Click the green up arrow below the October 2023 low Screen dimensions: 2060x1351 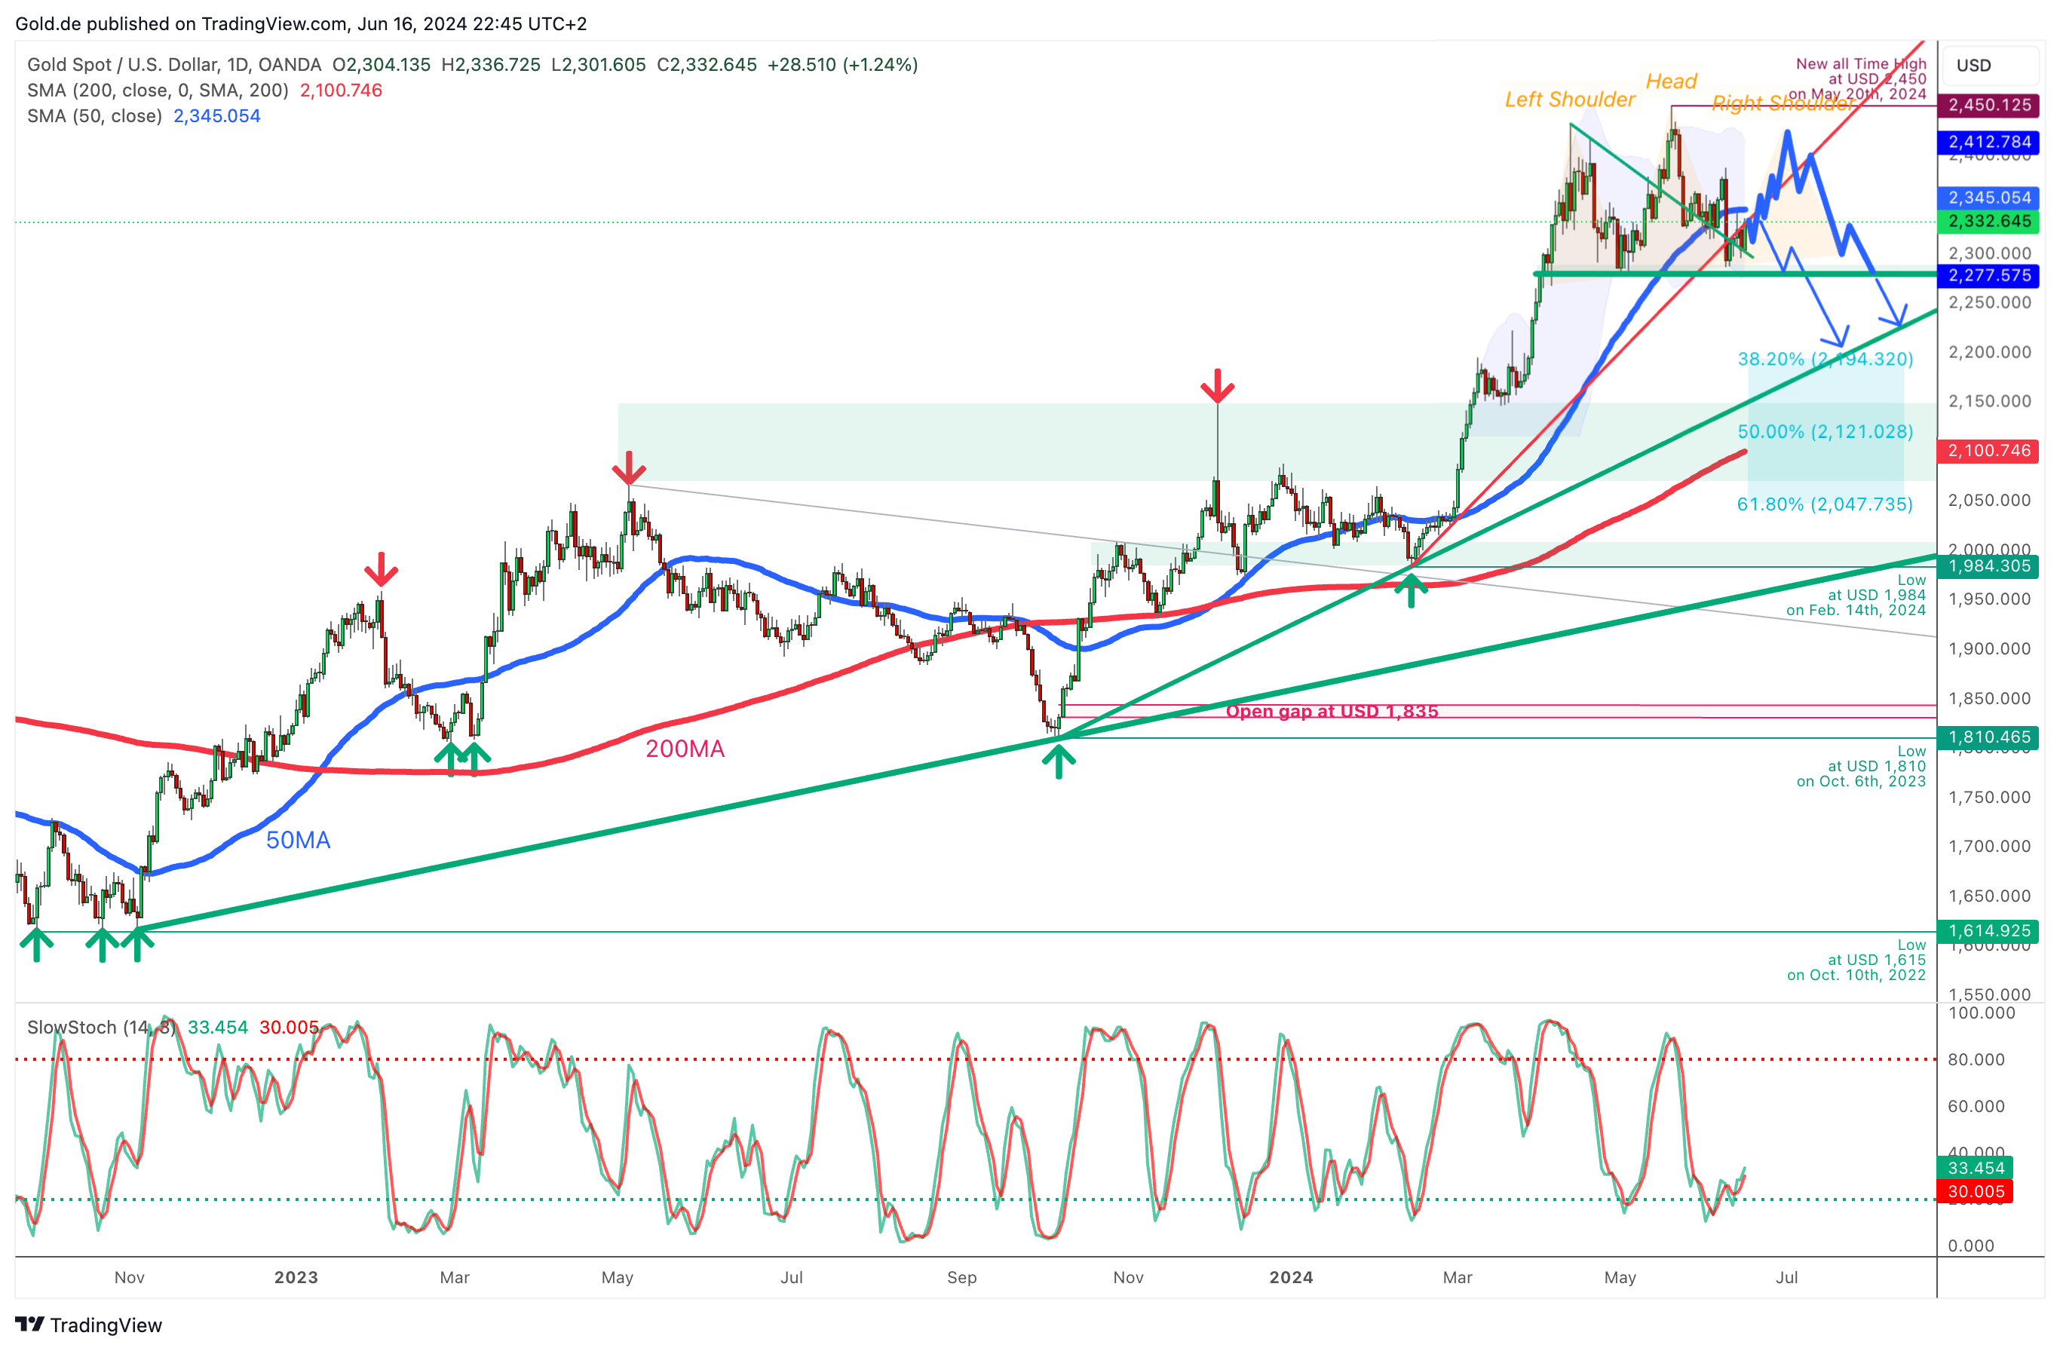[x=1058, y=762]
